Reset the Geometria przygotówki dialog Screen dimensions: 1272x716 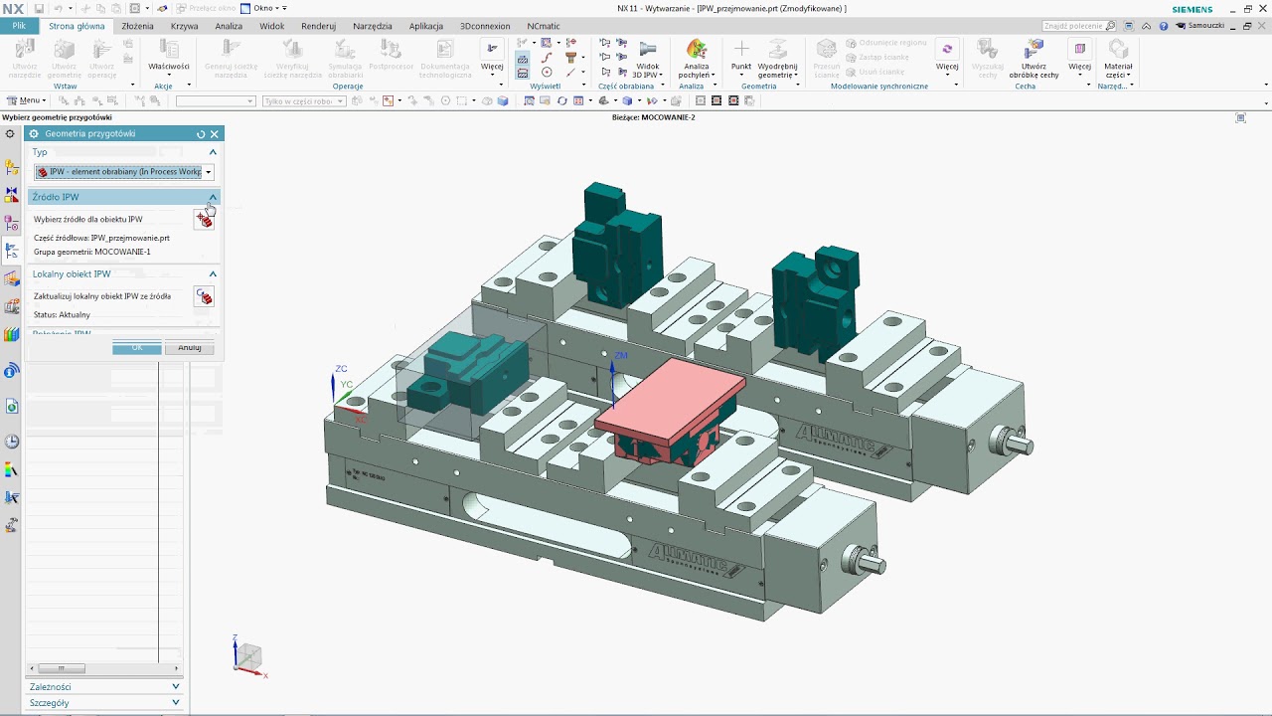pos(201,134)
